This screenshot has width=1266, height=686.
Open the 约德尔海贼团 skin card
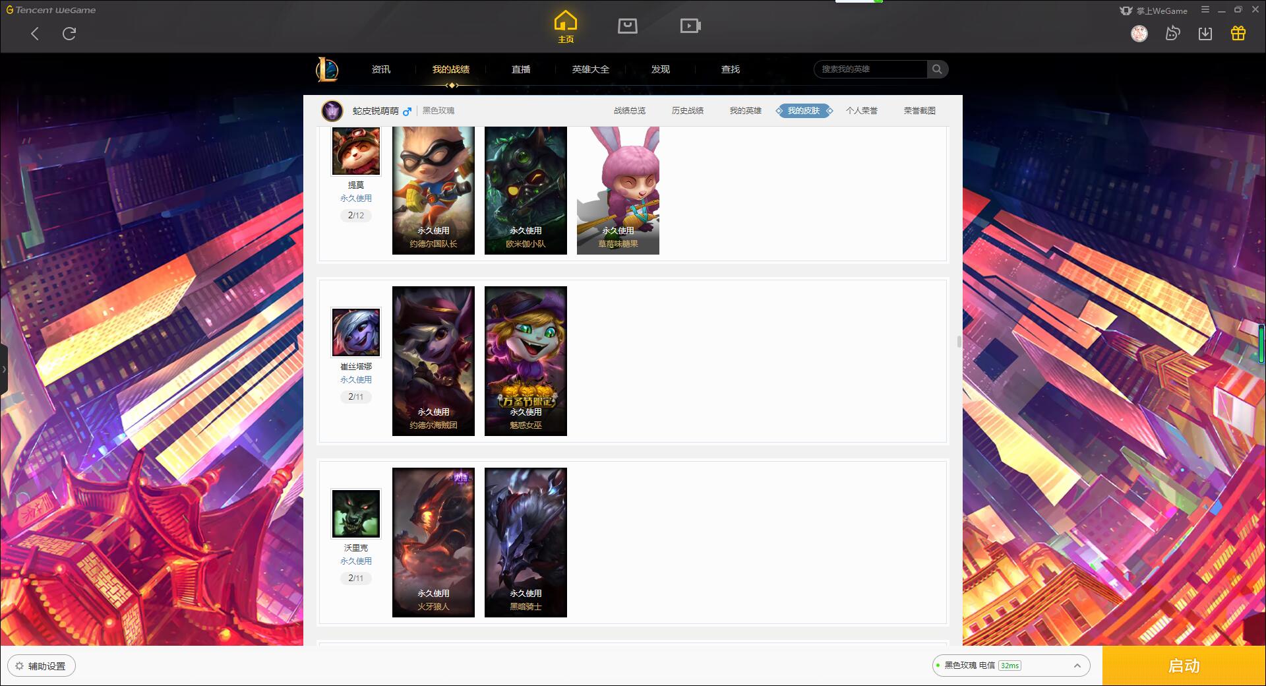point(433,361)
